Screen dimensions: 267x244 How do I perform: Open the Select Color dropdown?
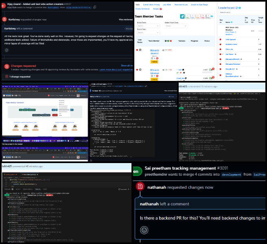(148, 33)
